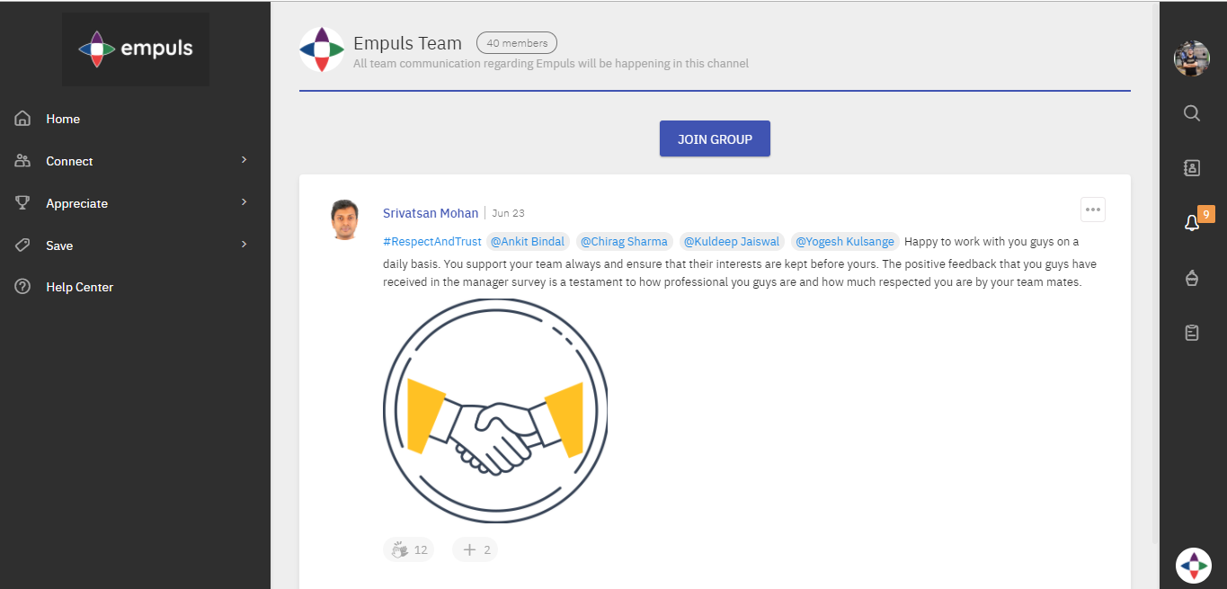Open the notifications bell icon
This screenshot has width=1227, height=589.
click(1192, 222)
